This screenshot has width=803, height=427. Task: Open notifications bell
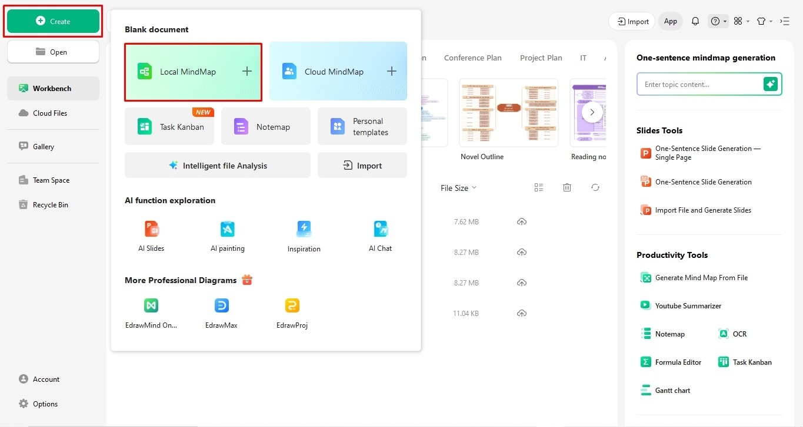tap(695, 21)
